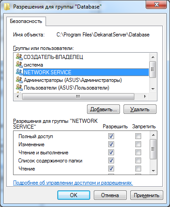170x207 pixels.
Task: Click the система user group icon
Action: (19, 64)
